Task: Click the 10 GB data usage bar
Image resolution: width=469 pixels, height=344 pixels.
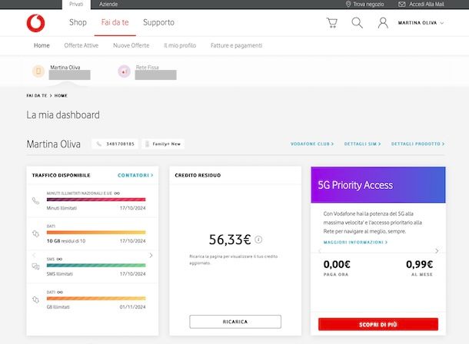Action: coord(96,233)
